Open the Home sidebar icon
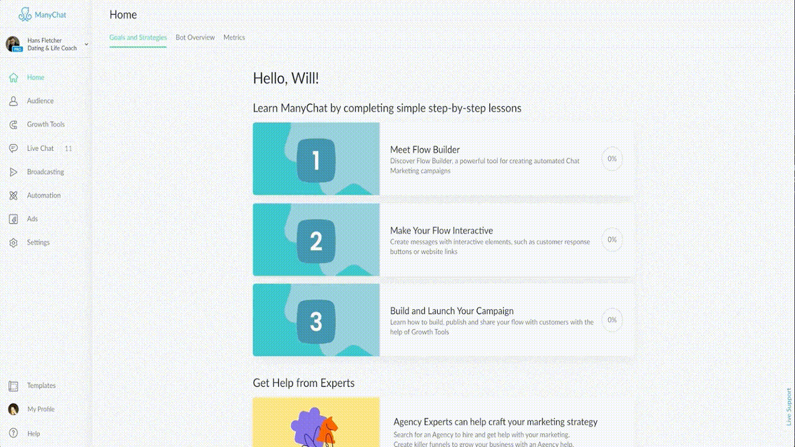The height and width of the screenshot is (447, 795). 14,78
